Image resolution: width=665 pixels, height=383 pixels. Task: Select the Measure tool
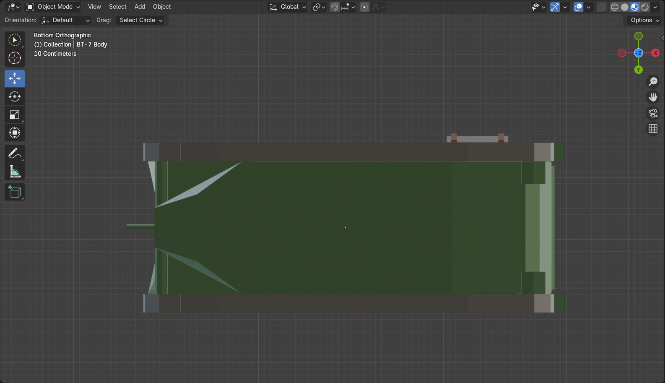[15, 171]
